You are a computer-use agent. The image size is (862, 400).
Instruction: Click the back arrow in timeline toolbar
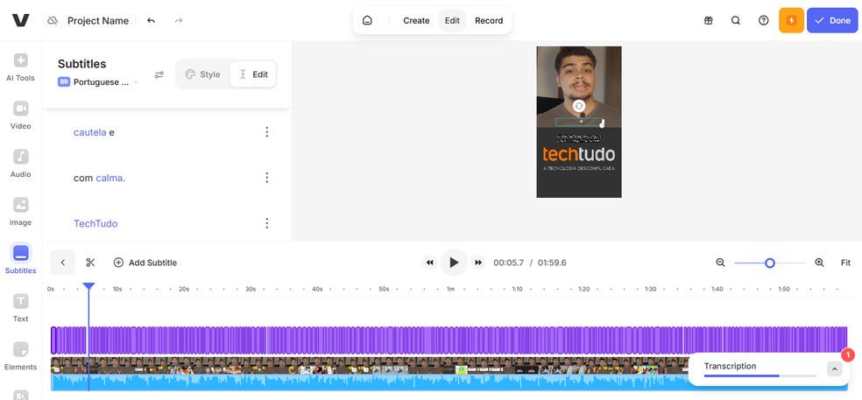[x=63, y=263]
